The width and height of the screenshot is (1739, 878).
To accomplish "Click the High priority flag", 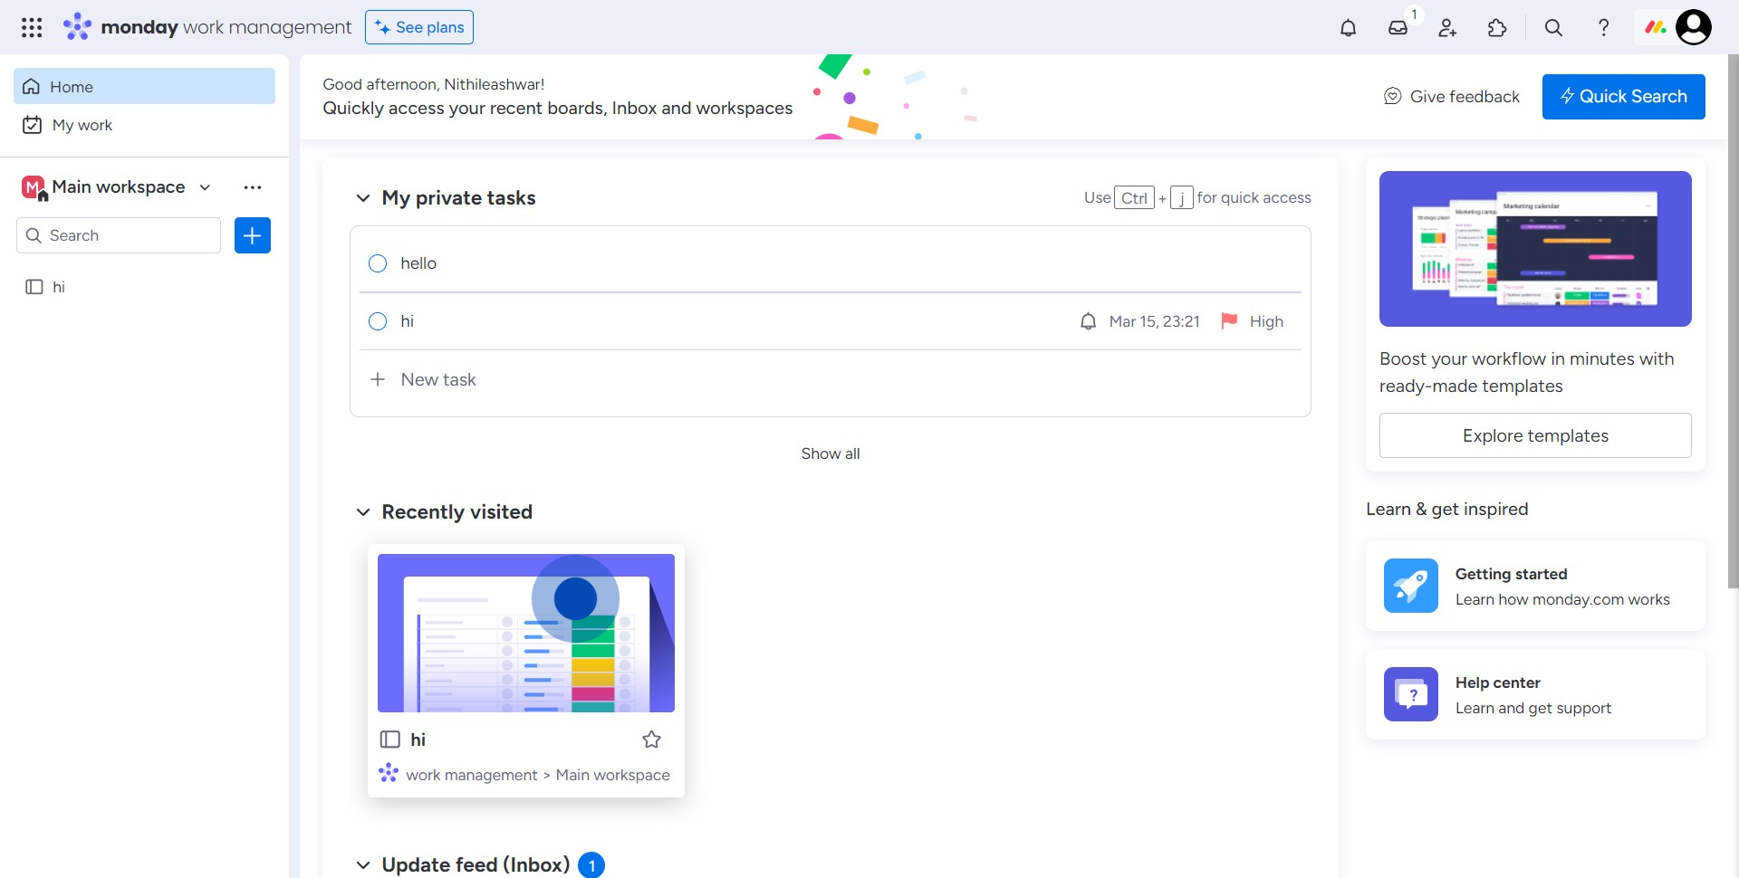I will [1229, 321].
